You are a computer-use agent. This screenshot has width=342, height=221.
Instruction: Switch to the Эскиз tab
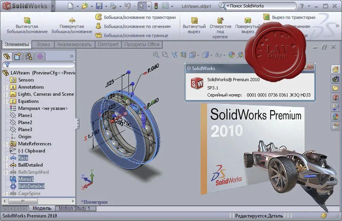coord(43,45)
